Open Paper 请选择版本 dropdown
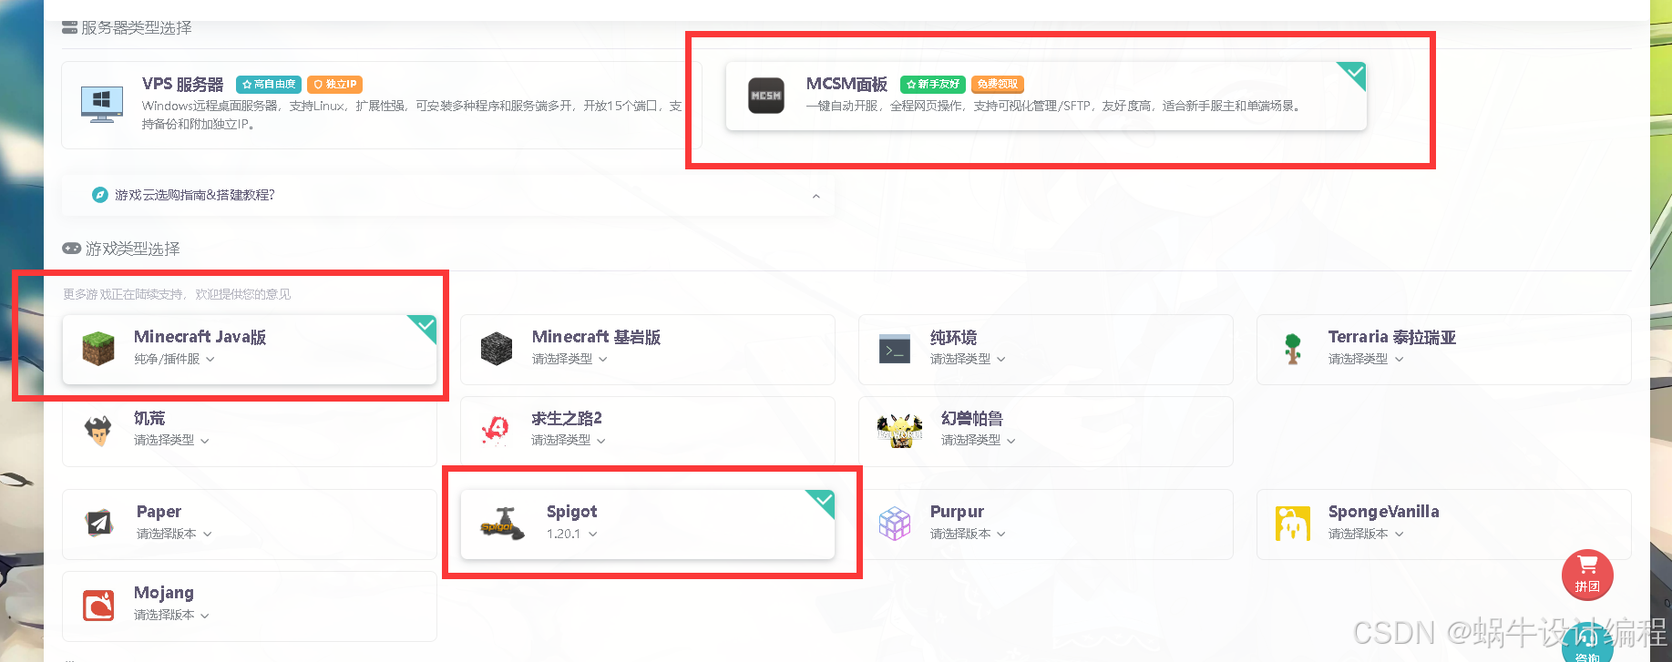1672x662 pixels. click(174, 534)
